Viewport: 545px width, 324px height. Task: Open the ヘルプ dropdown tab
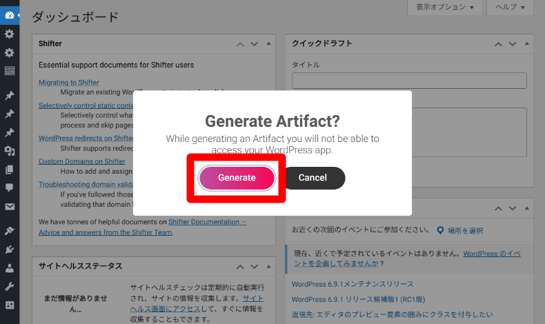coord(510,7)
